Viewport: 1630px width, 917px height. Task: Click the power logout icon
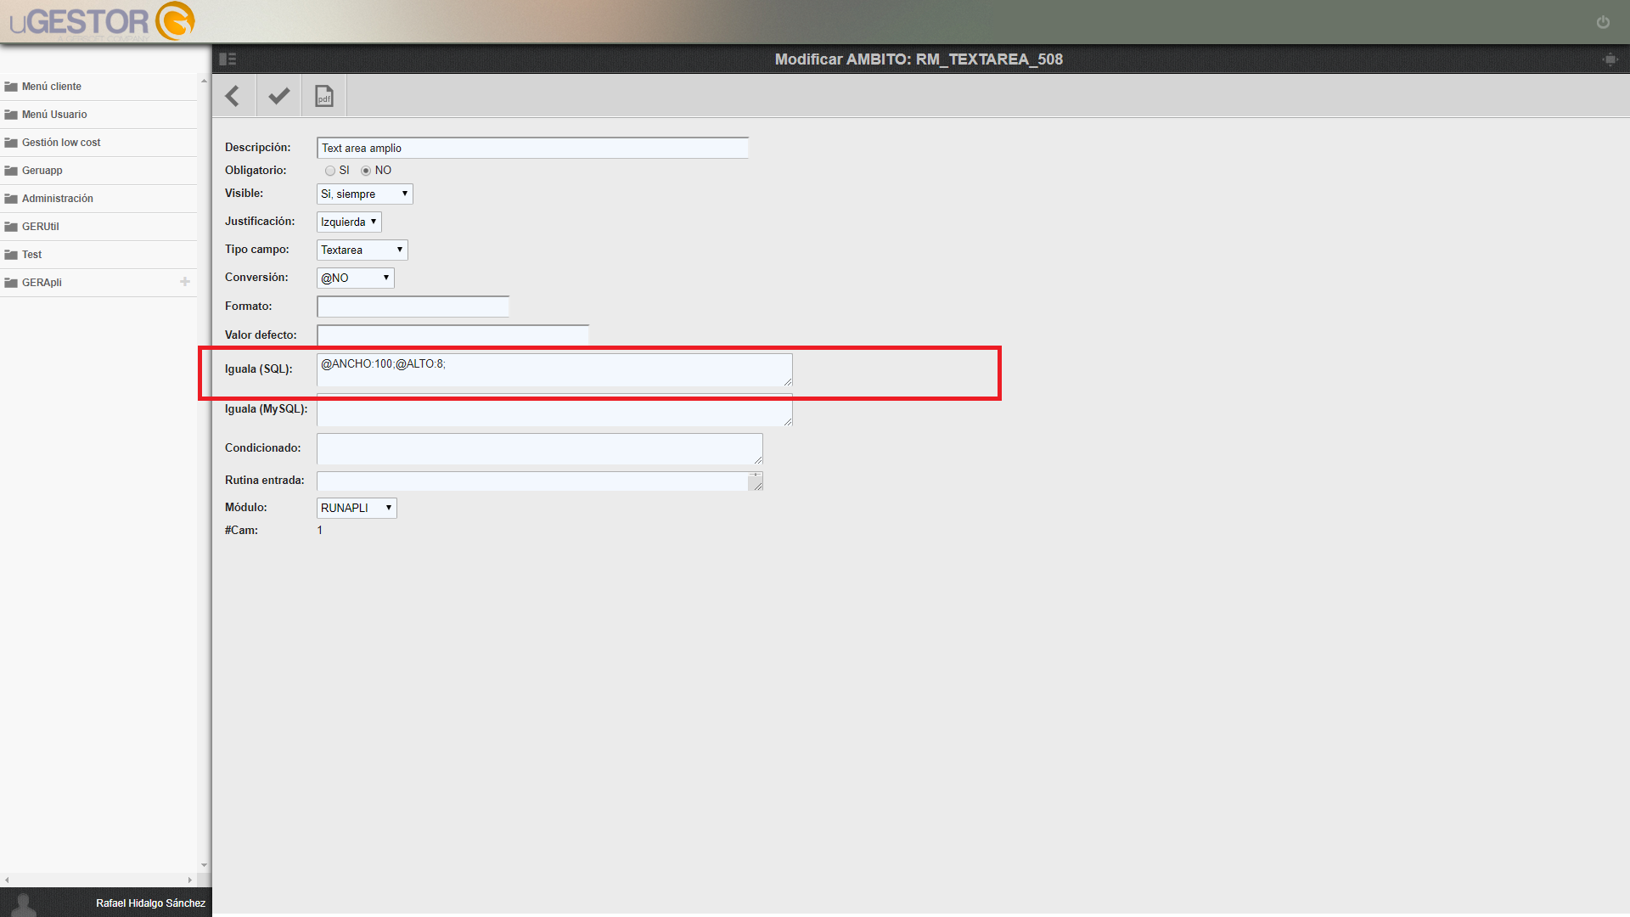[1603, 22]
